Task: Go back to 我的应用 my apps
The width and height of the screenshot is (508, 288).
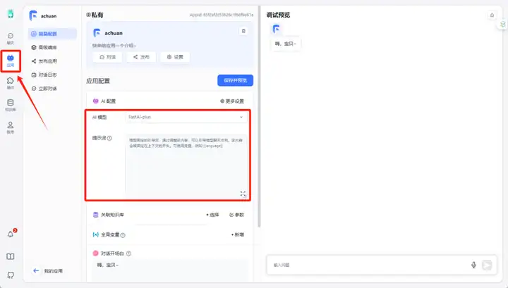Action: pyautogui.click(x=48, y=271)
